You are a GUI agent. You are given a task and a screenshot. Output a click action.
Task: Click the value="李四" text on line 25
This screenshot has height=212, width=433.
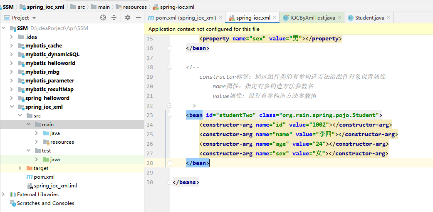click(x=317, y=135)
